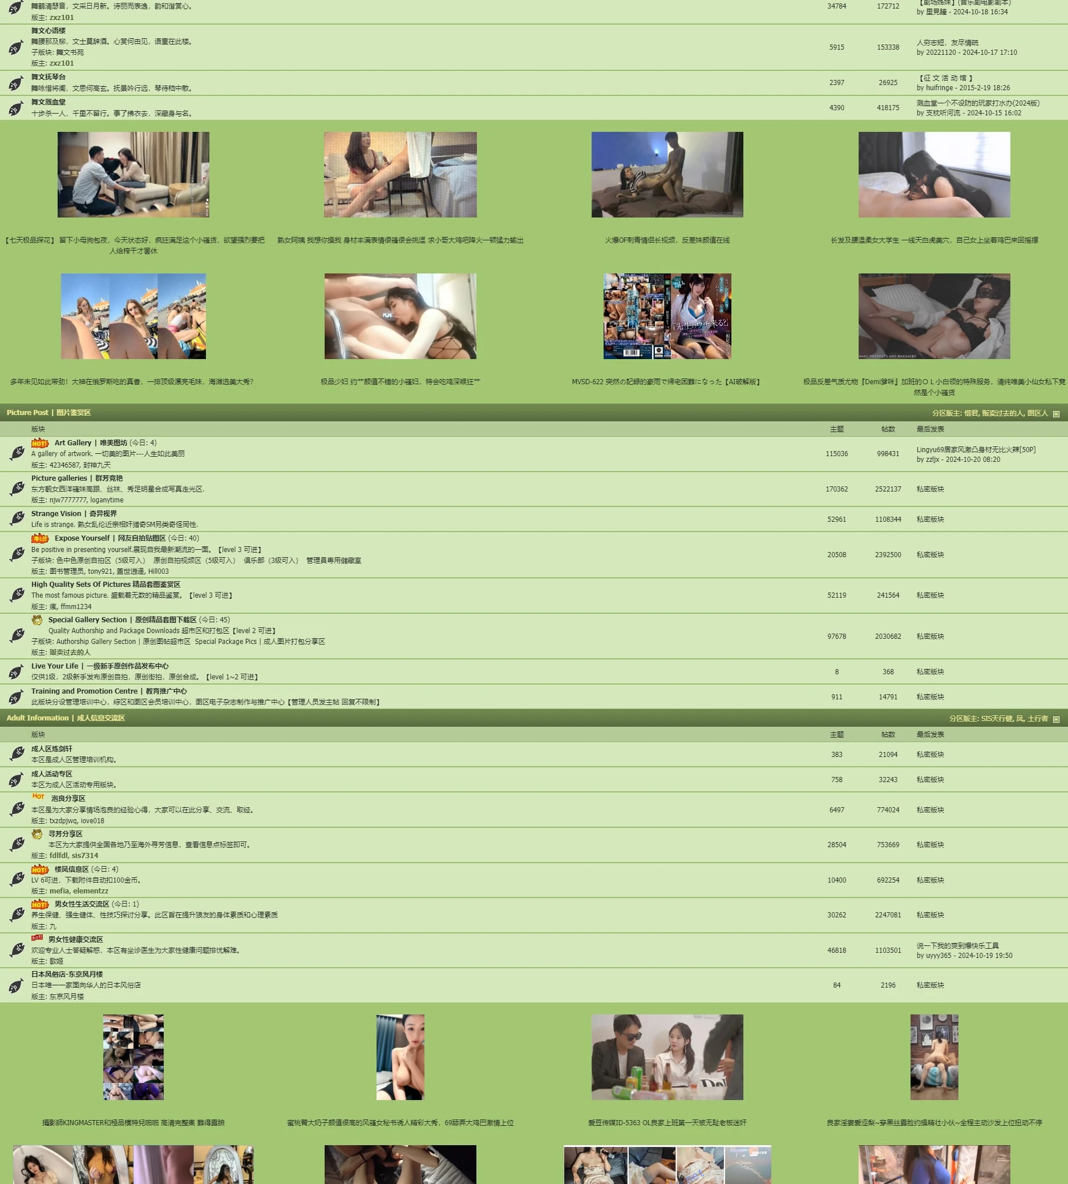1068x1184 pixels.
Task: Collapse the Picture Post section
Action: [x=1055, y=413]
